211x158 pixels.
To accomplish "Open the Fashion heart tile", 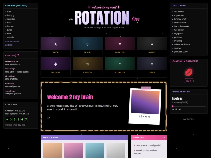I will pyautogui.click(x=120, y=46).
